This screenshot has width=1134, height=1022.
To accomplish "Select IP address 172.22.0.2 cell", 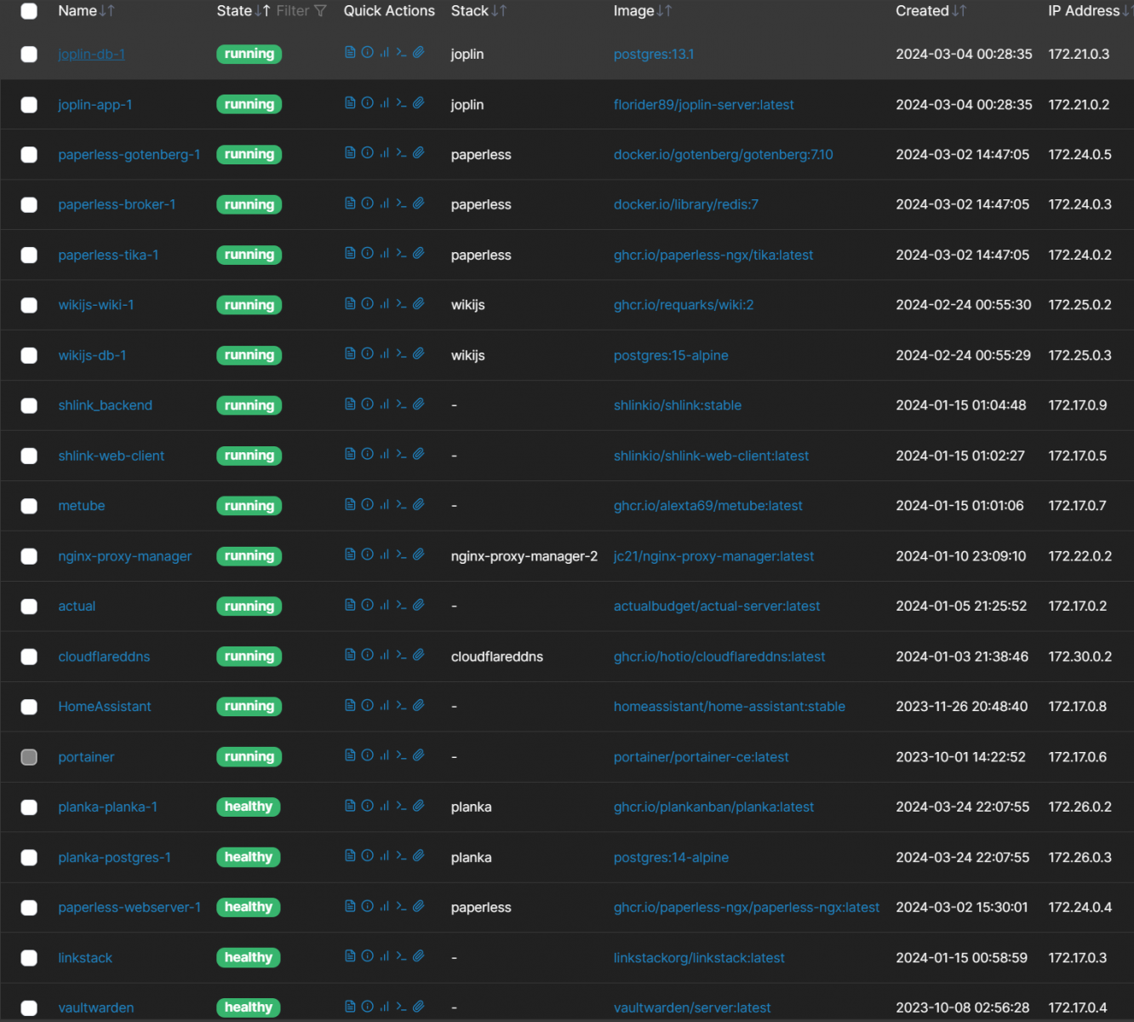I will coord(1080,556).
